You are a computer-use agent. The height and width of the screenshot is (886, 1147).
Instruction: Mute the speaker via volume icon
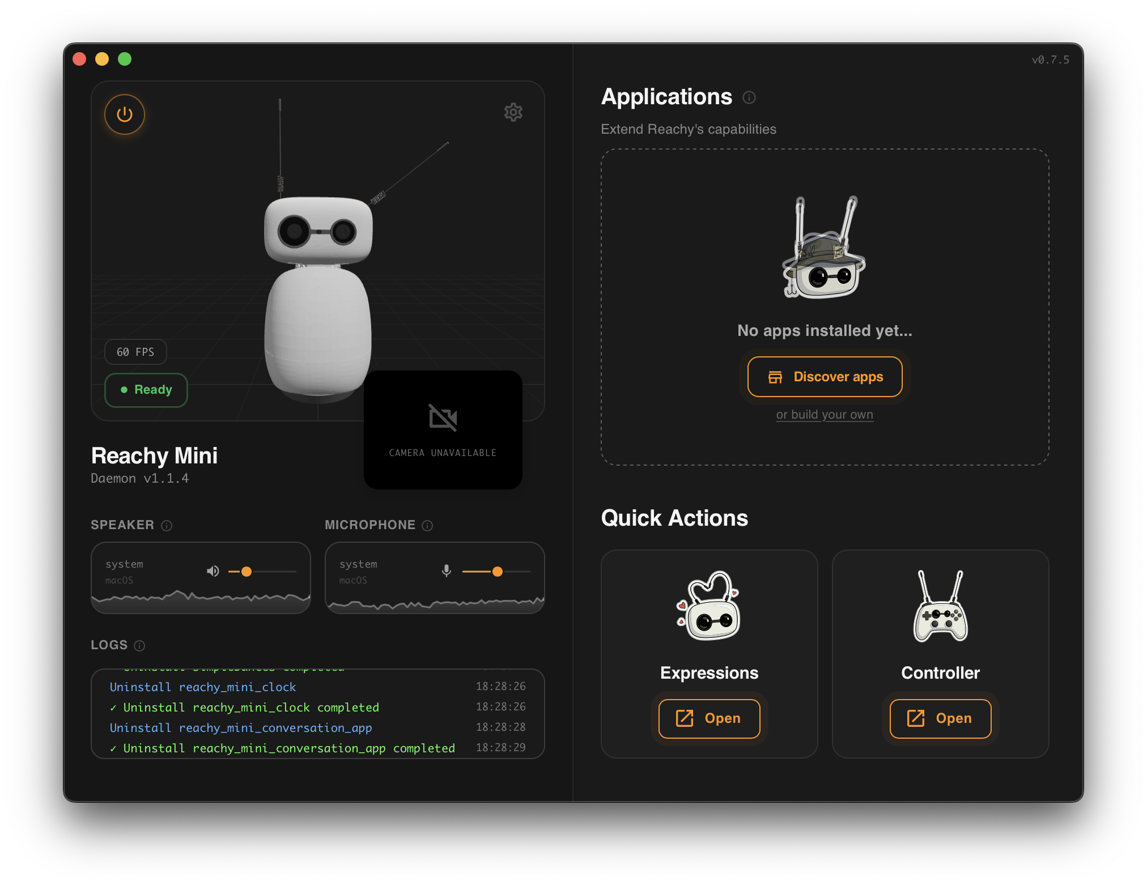pyautogui.click(x=213, y=571)
